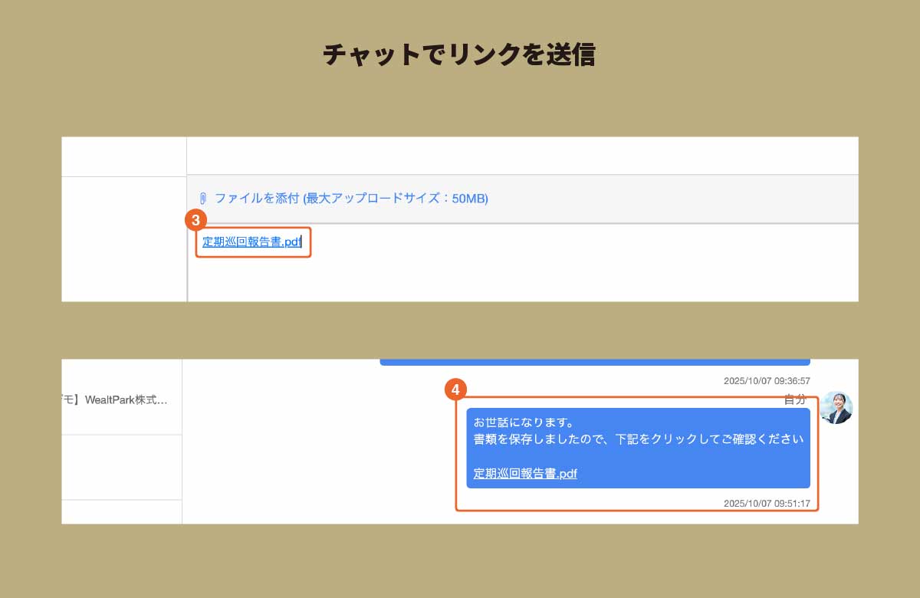Screen dimensions: 920x598
Task: Click the sender's profile avatar photo
Action: click(836, 408)
